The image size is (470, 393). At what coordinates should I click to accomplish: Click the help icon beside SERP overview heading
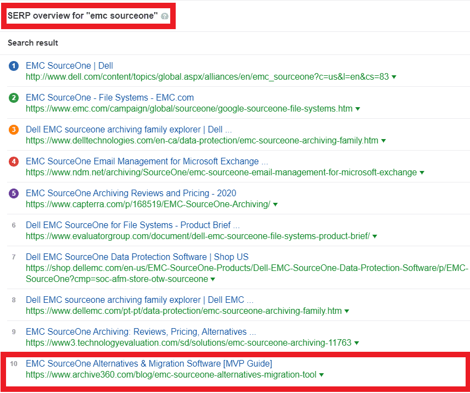165,16
